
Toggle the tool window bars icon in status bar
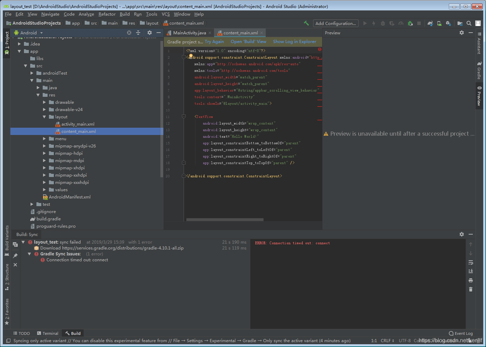tap(8, 341)
